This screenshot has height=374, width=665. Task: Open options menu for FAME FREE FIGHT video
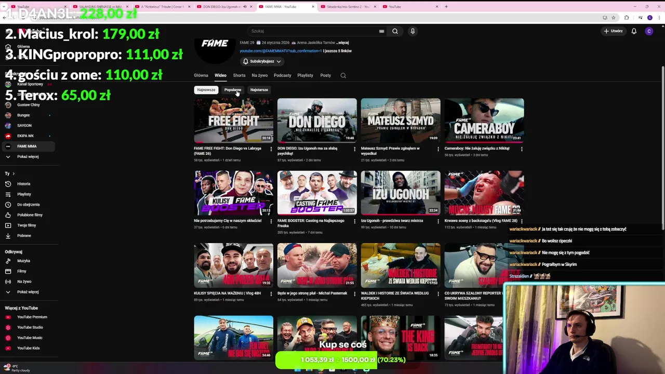pyautogui.click(x=271, y=149)
